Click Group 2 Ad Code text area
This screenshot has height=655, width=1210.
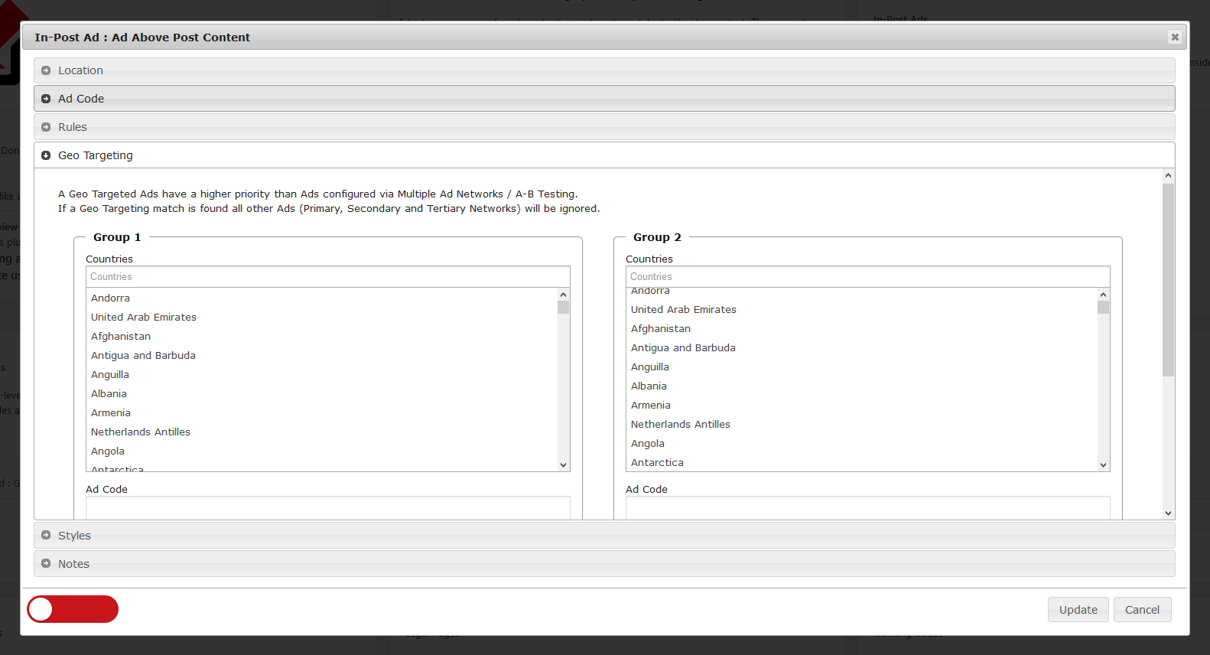tap(867, 508)
